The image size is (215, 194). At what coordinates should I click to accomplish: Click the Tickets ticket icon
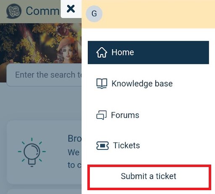click(102, 146)
